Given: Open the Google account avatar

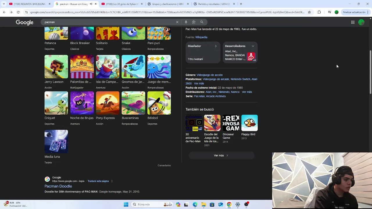Looking at the screenshot, I should (361, 22).
